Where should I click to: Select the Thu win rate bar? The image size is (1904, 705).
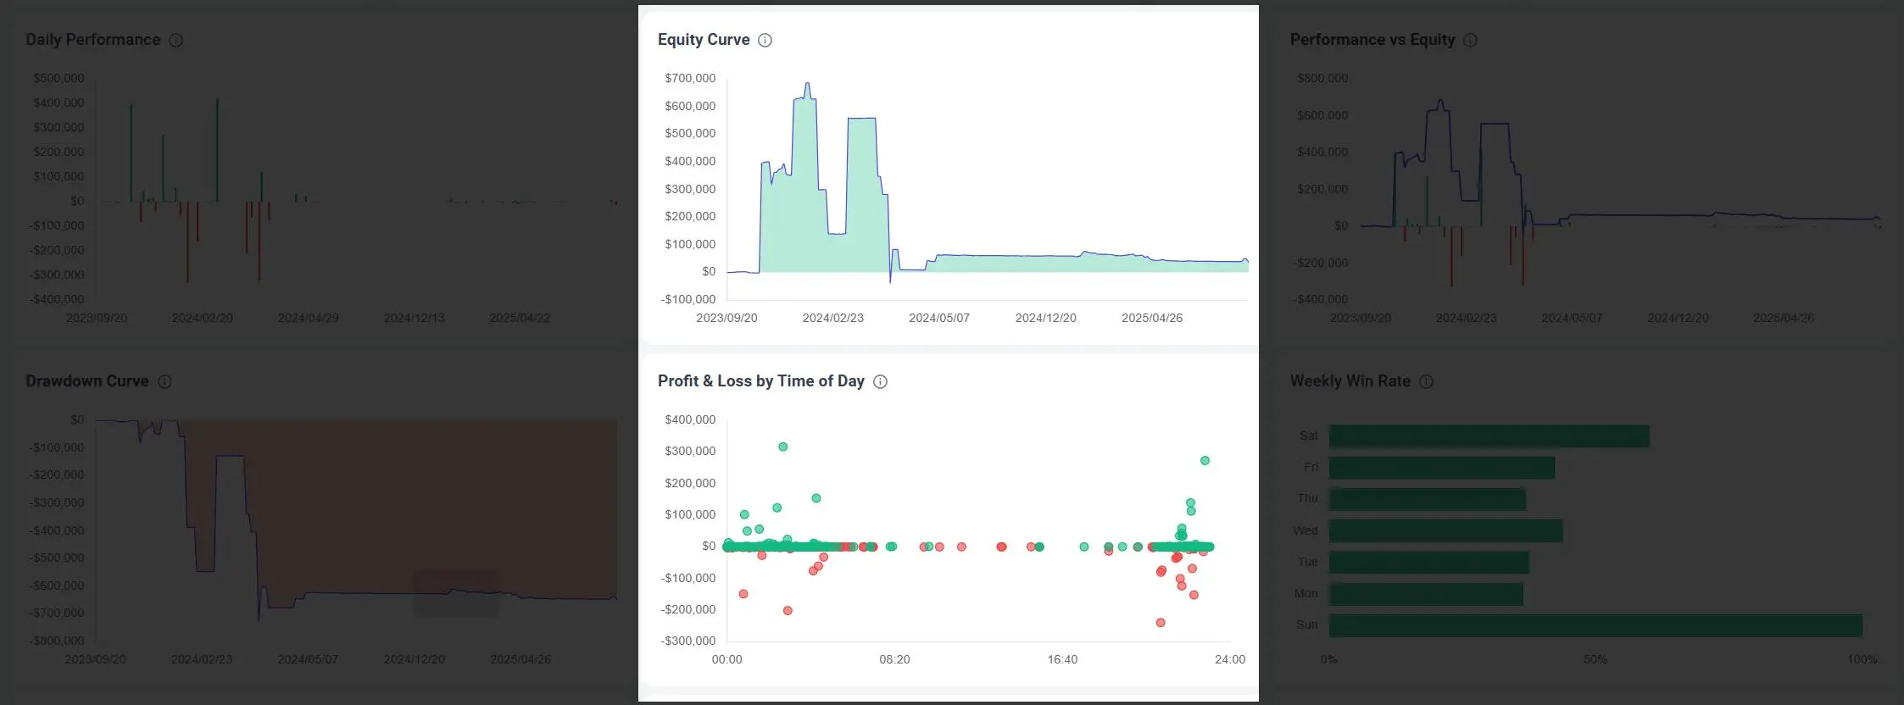1427,499
